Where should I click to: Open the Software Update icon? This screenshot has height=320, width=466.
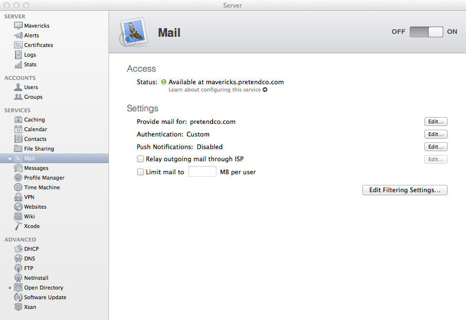tap(18, 297)
